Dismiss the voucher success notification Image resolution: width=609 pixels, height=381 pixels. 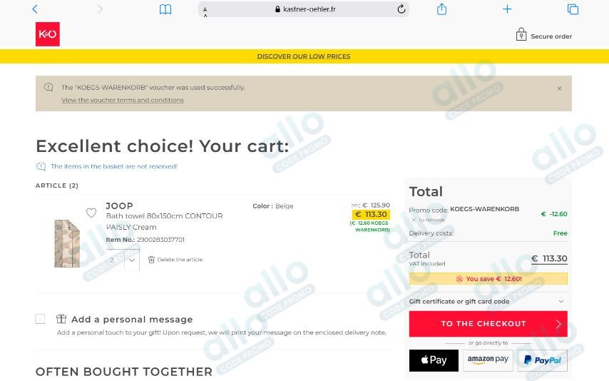pyautogui.click(x=559, y=88)
